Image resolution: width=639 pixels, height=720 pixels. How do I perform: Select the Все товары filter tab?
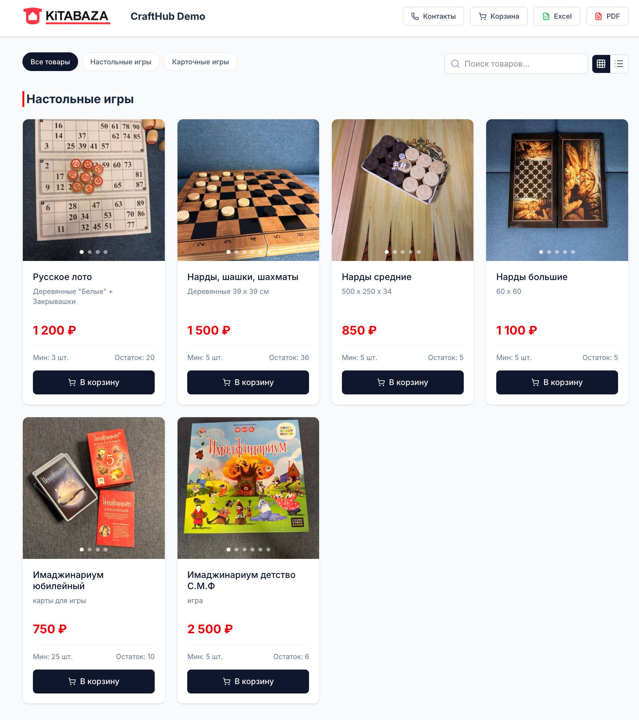pos(50,62)
